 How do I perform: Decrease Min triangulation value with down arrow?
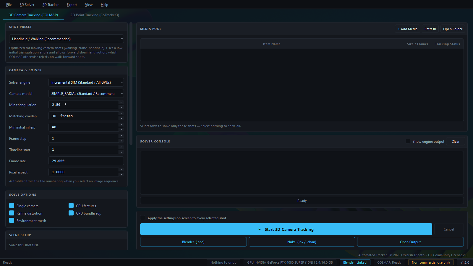121,107
